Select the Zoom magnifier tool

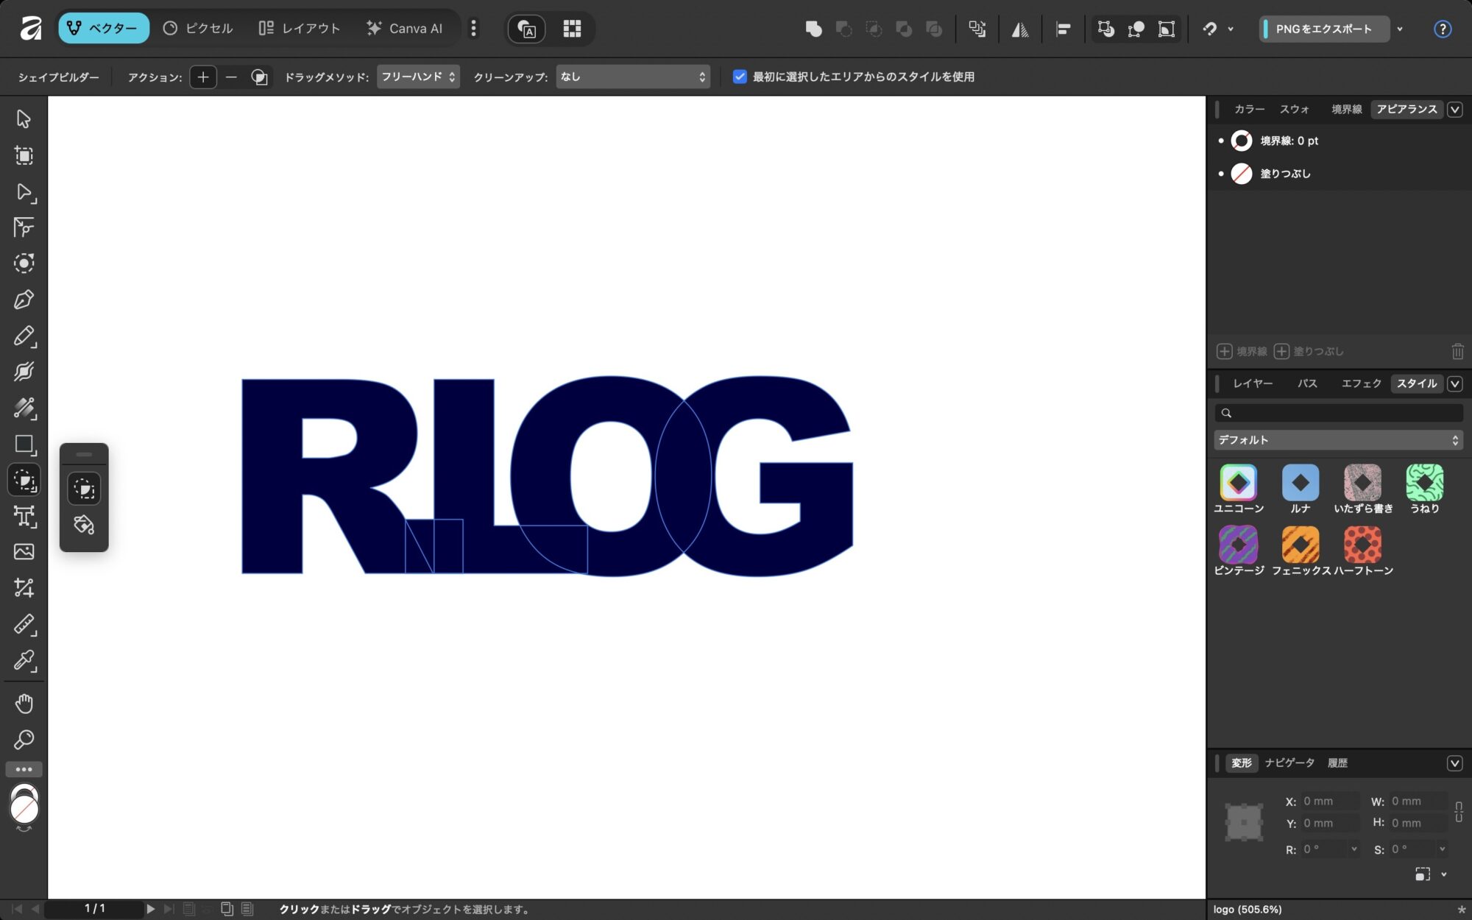(x=24, y=739)
